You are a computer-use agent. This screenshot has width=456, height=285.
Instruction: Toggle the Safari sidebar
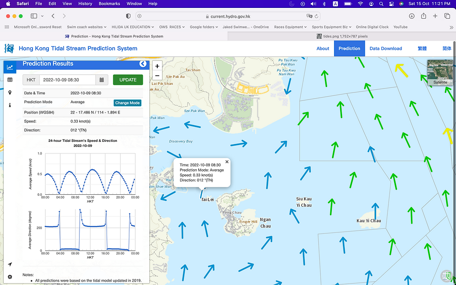34,16
